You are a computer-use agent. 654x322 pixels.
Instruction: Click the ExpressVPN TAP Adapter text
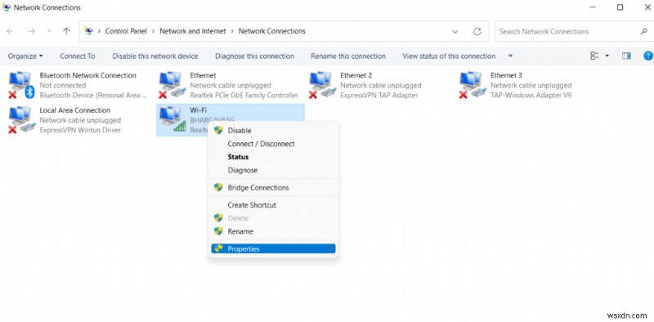379,95
